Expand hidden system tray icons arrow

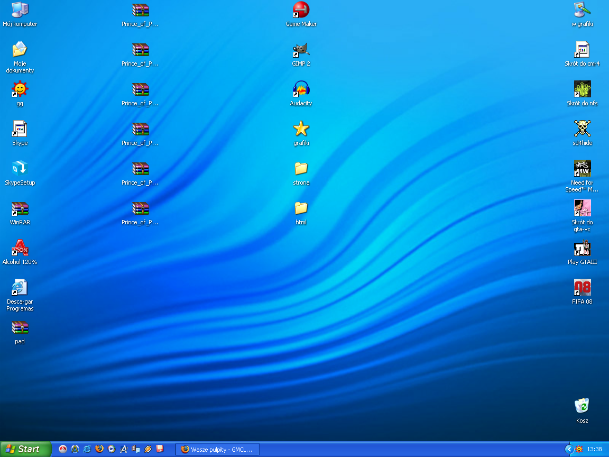point(569,449)
